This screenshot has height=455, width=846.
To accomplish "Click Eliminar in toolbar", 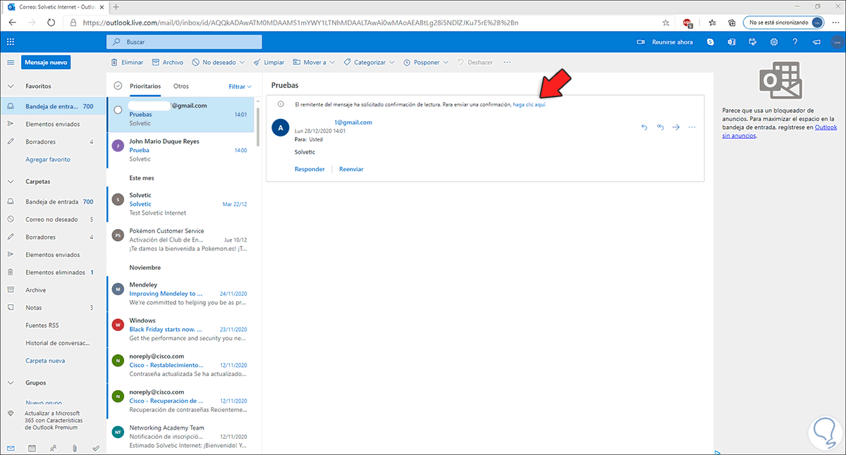I will point(127,62).
